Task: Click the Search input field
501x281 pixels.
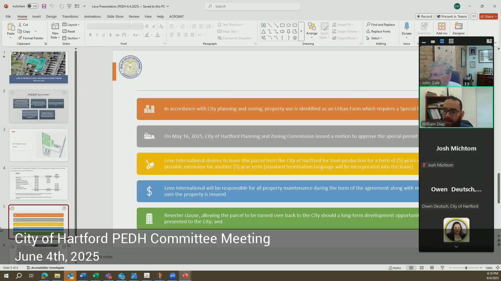Action: 253,6
